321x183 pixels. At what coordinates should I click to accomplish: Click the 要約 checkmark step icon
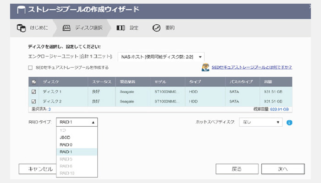click(x=156, y=28)
